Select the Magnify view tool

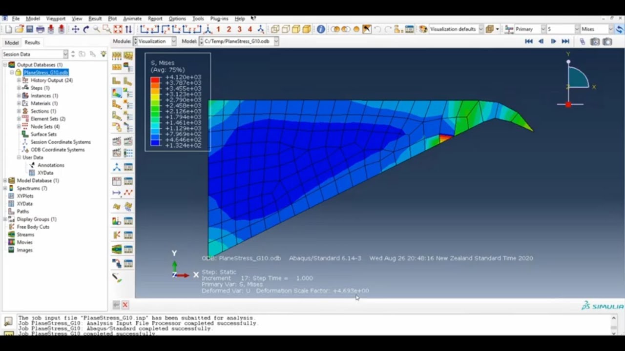point(96,29)
